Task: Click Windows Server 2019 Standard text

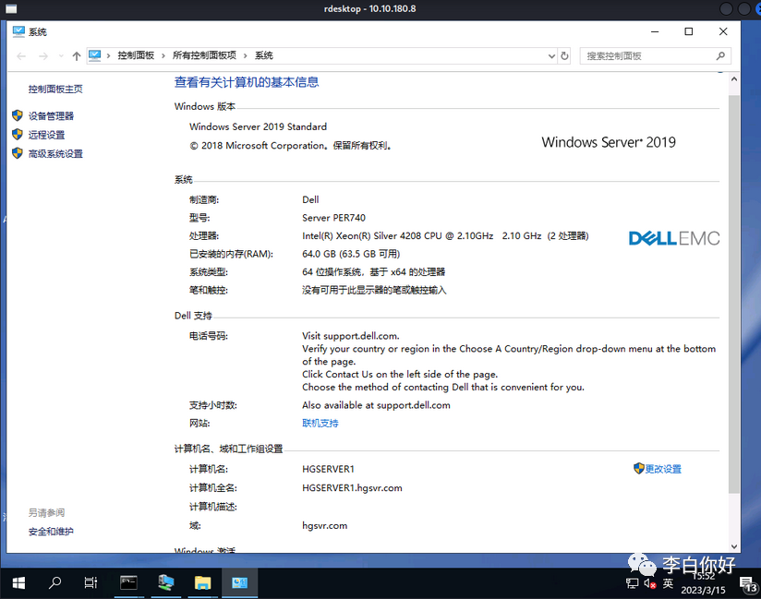Action: coord(259,126)
